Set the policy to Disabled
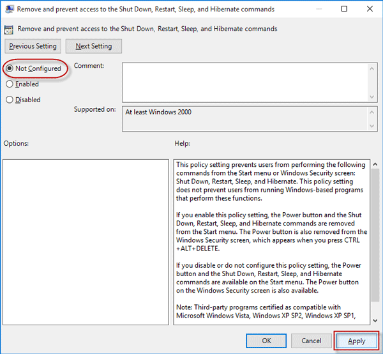The image size is (383, 354). pos(10,100)
